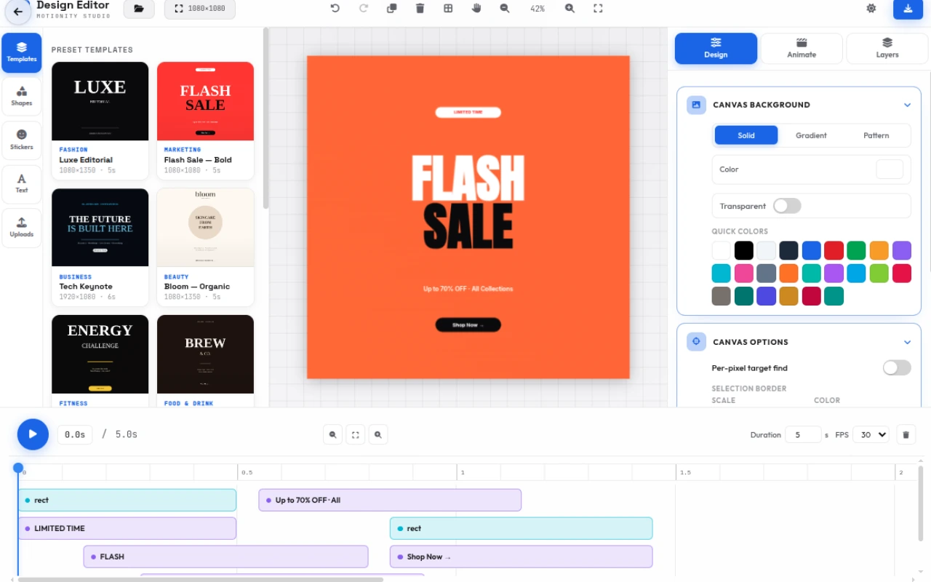Click the Duration input field
Screen dimensions: 931x582
[x=803, y=434]
